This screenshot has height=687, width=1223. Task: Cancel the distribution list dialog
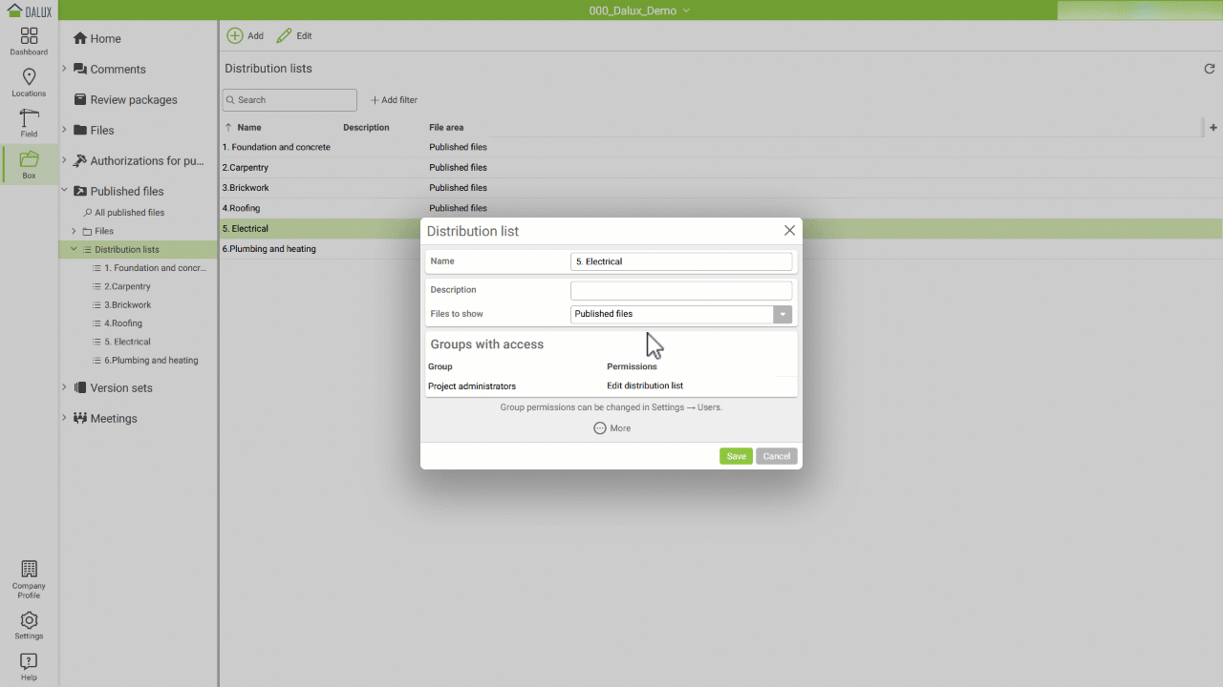click(776, 456)
